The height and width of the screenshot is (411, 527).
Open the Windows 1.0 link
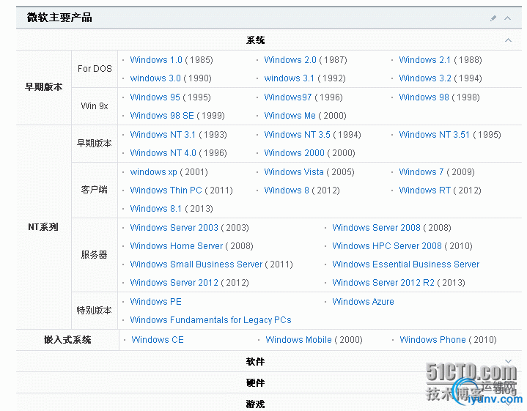(x=156, y=60)
